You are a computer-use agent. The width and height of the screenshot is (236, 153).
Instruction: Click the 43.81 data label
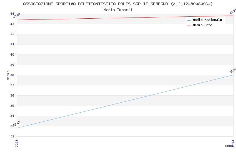coord(233,11)
